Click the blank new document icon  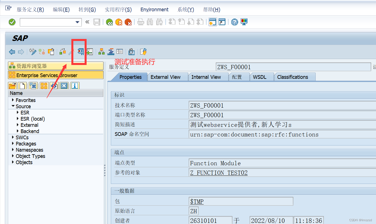pos(22,86)
